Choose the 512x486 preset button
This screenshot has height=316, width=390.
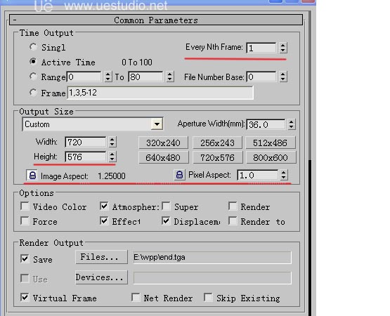click(271, 143)
